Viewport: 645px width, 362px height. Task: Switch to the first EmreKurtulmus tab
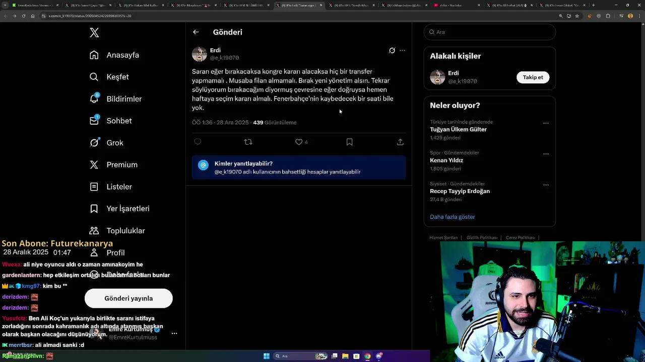point(35,5)
